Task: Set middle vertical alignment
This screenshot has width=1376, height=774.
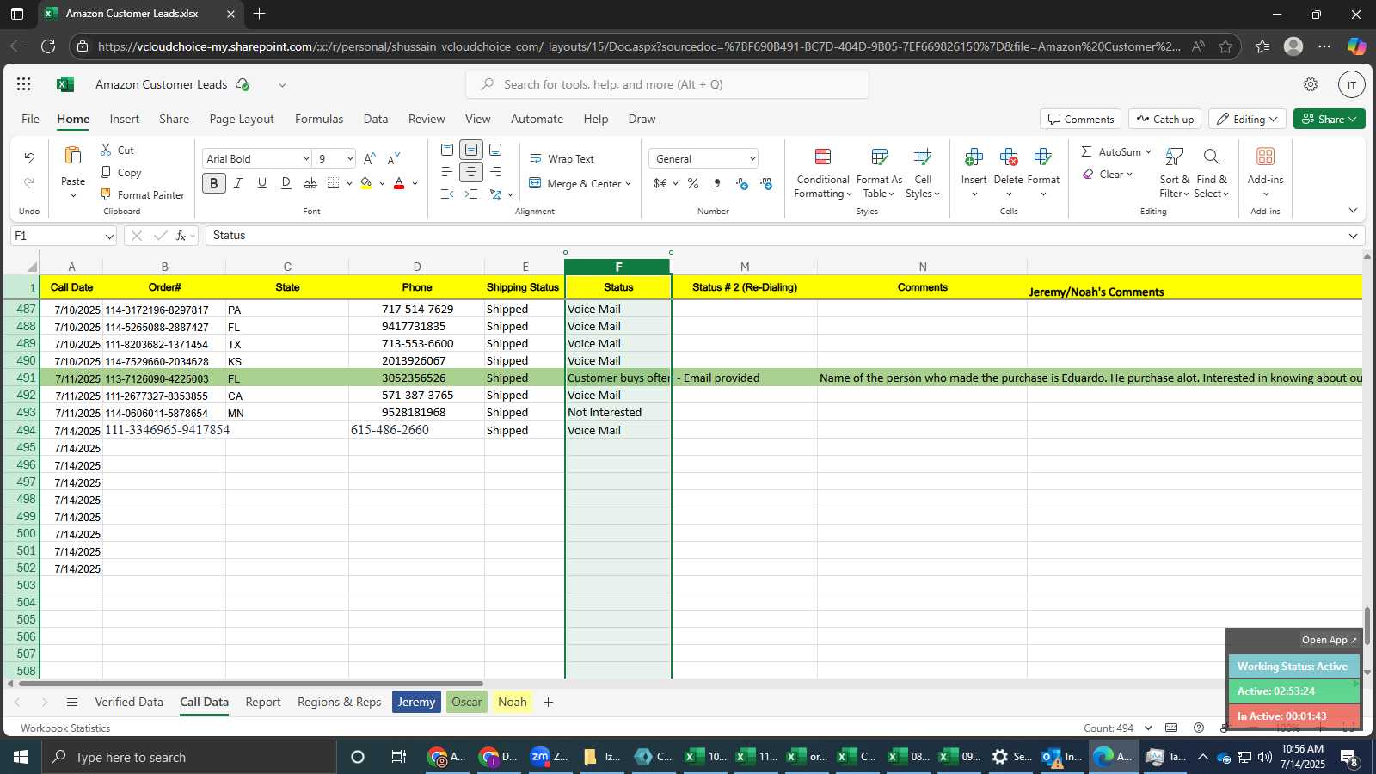Action: [x=471, y=150]
